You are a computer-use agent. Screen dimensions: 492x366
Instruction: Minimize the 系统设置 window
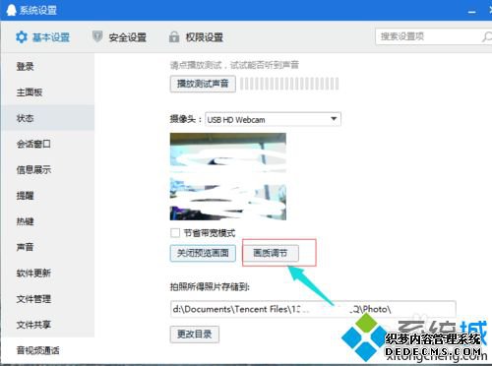point(471,12)
